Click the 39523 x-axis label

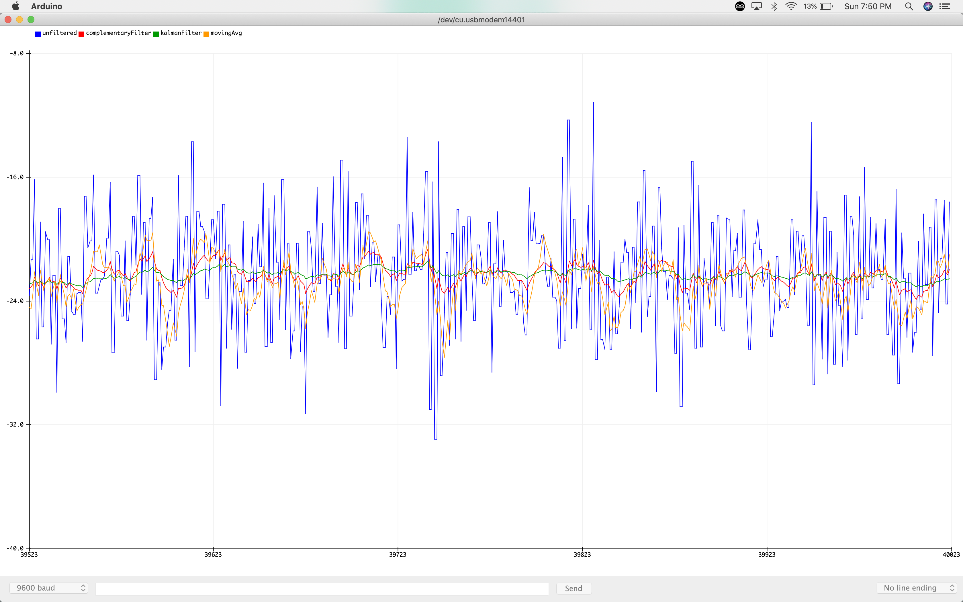[29, 555]
